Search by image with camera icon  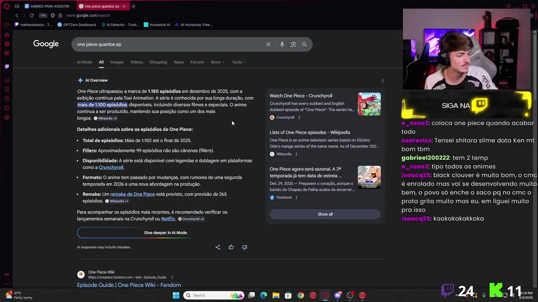point(293,44)
